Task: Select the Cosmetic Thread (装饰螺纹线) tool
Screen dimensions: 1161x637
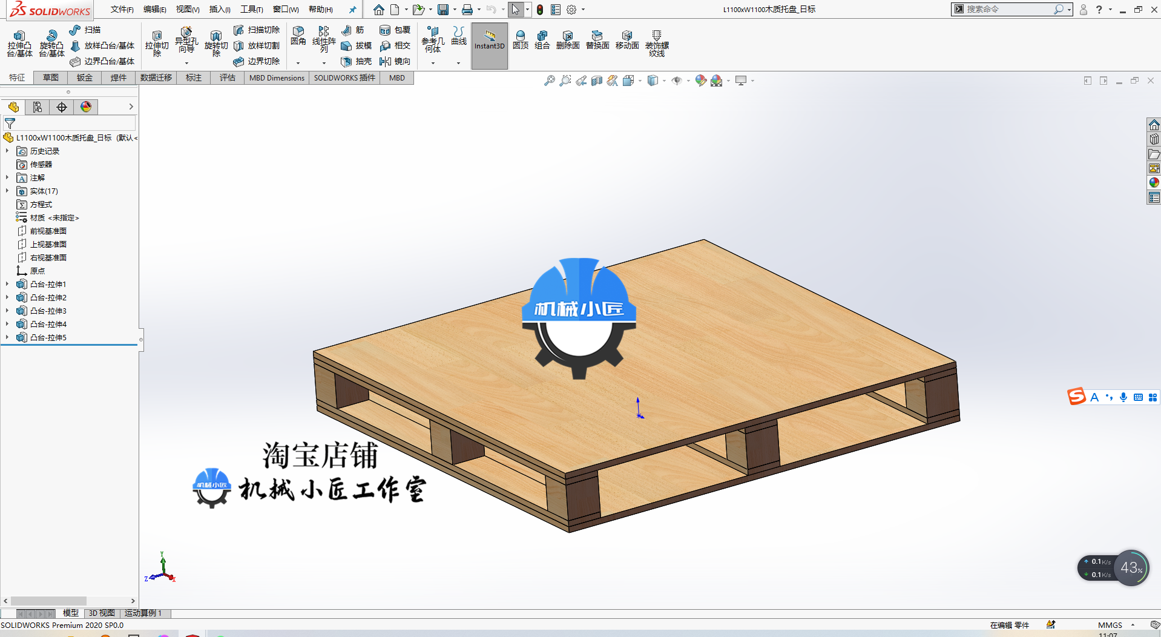Action: click(657, 44)
